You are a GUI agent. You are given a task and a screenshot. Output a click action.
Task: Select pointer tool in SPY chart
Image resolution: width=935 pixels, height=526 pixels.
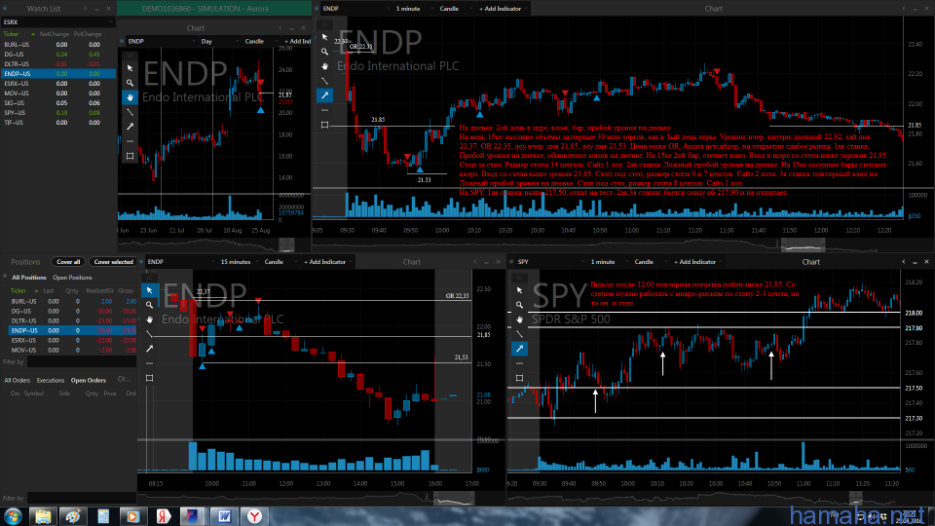point(519,290)
